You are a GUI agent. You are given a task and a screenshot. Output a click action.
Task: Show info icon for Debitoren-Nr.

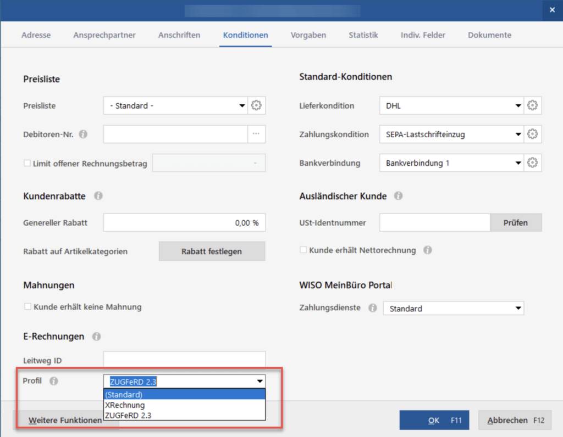click(x=83, y=134)
